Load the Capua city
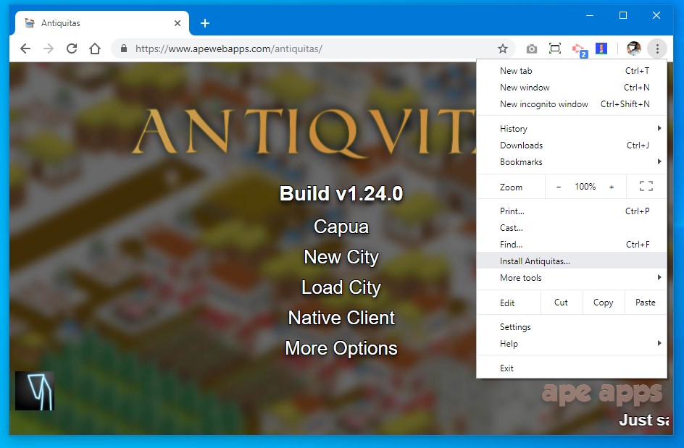The image size is (684, 448). pyautogui.click(x=341, y=227)
